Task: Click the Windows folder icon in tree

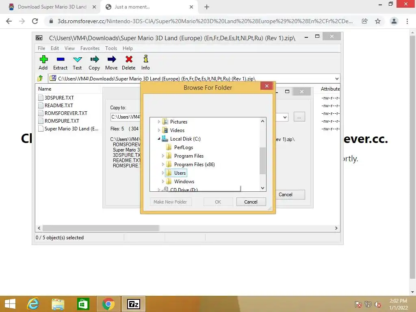Action: coord(169,182)
